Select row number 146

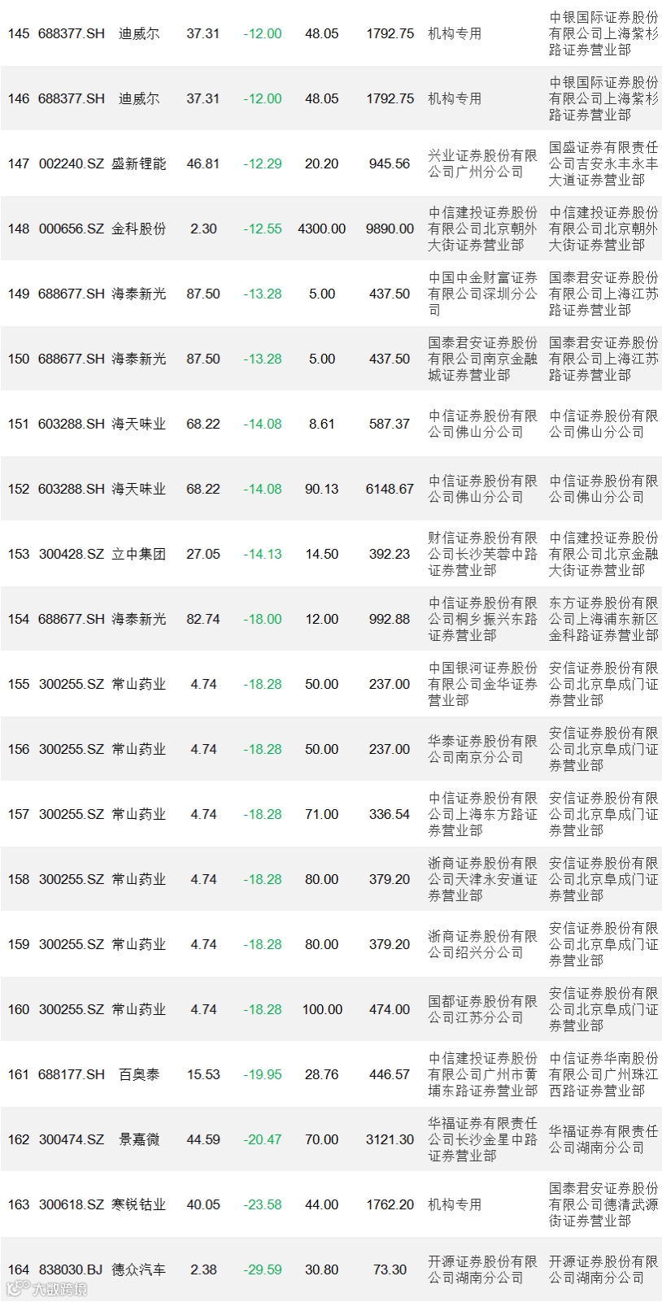[19, 98]
